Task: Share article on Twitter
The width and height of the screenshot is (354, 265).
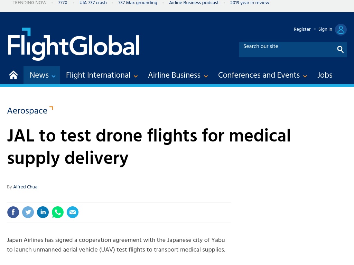Action: click(x=28, y=212)
